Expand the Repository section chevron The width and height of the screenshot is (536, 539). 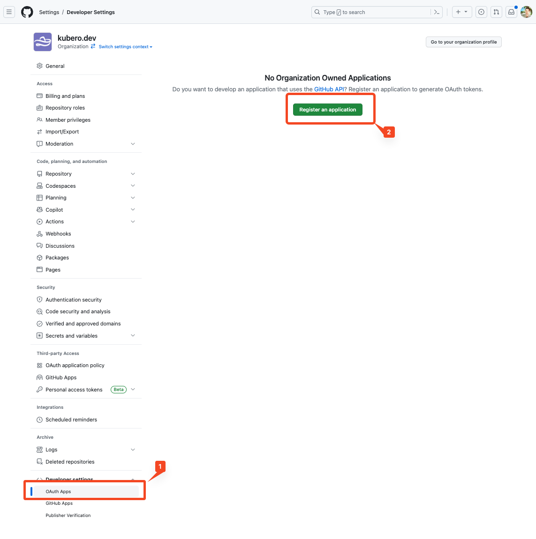pyautogui.click(x=133, y=174)
